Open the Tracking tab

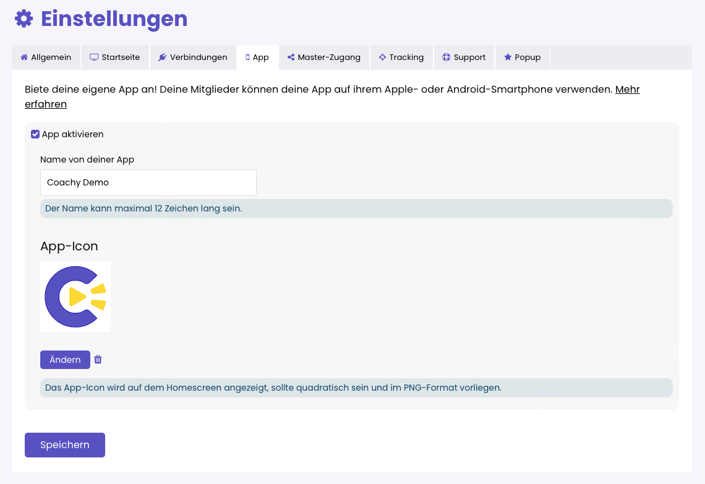(401, 57)
